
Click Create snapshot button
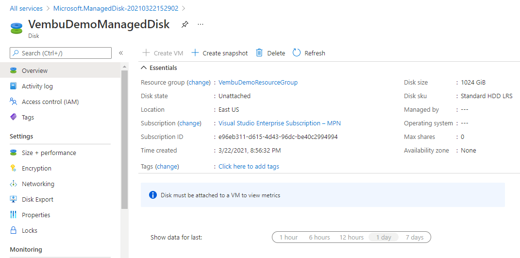pyautogui.click(x=220, y=53)
